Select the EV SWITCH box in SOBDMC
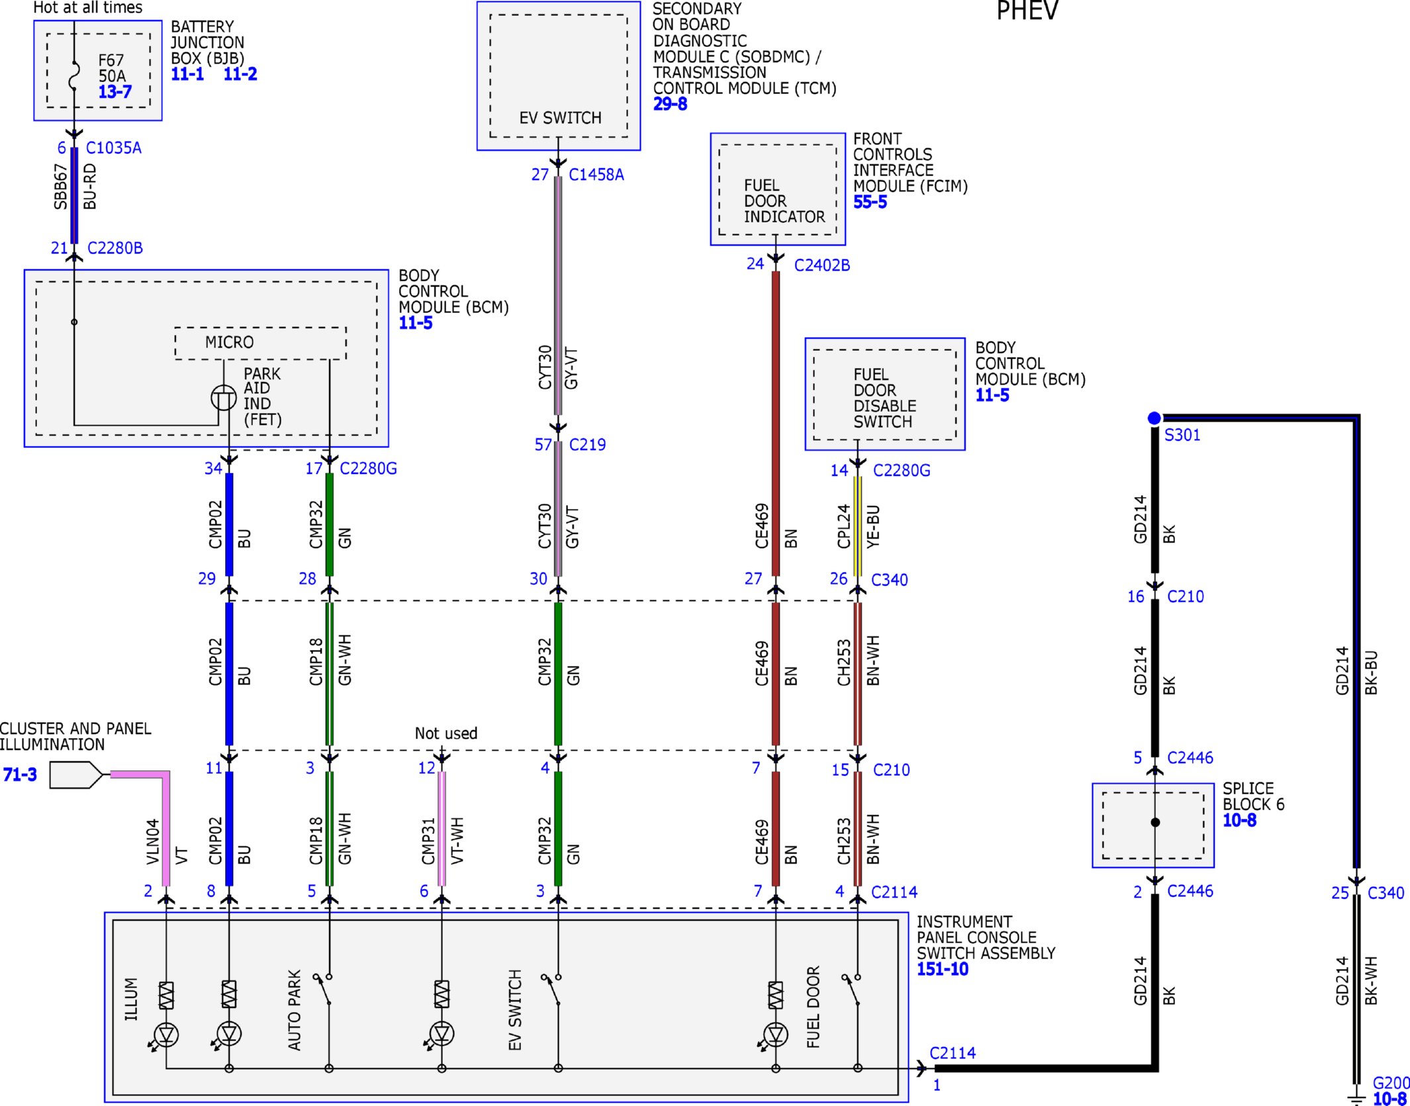 559,75
